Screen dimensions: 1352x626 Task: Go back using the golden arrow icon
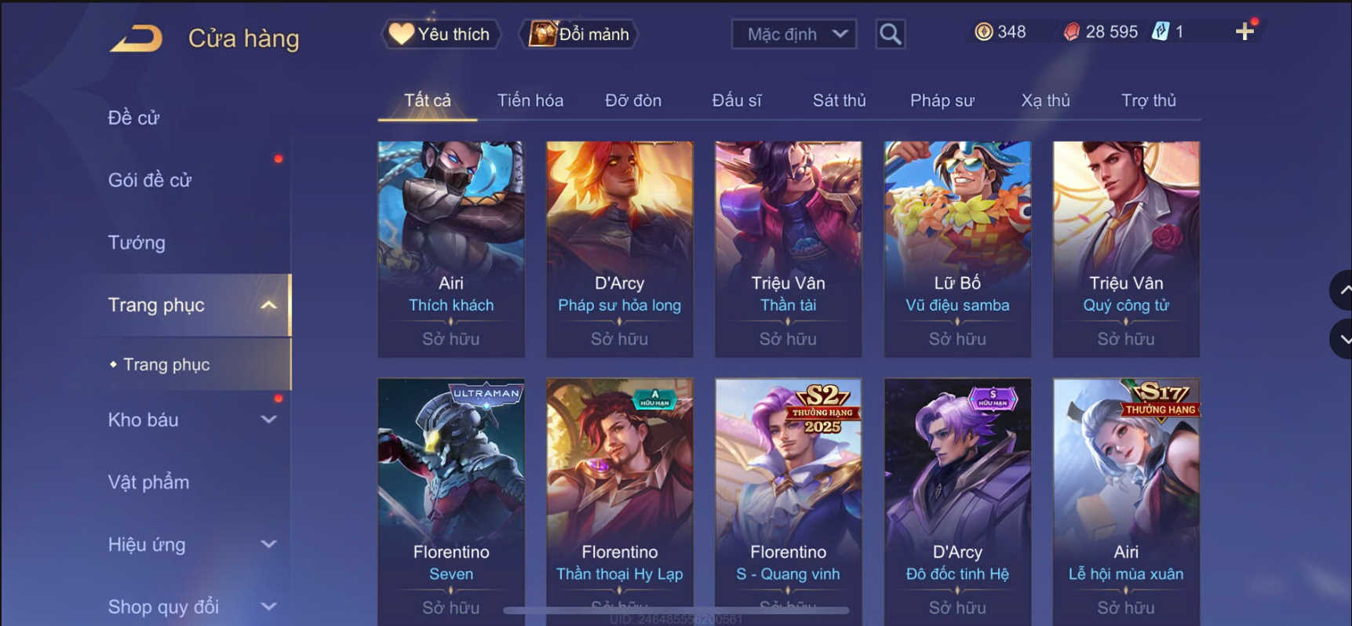tap(137, 38)
